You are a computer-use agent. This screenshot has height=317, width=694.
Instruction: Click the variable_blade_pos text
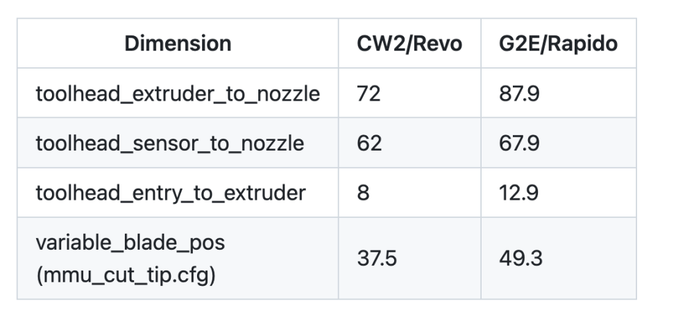click(x=130, y=242)
